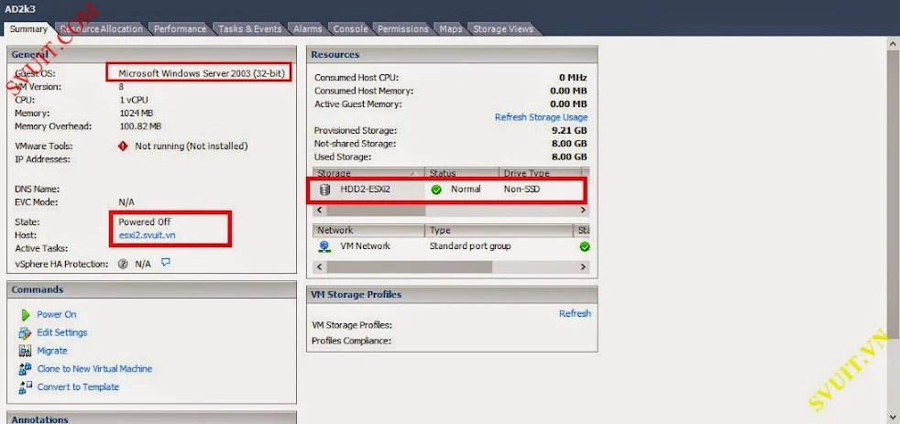
Task: Open the Maps tab
Action: tap(451, 28)
